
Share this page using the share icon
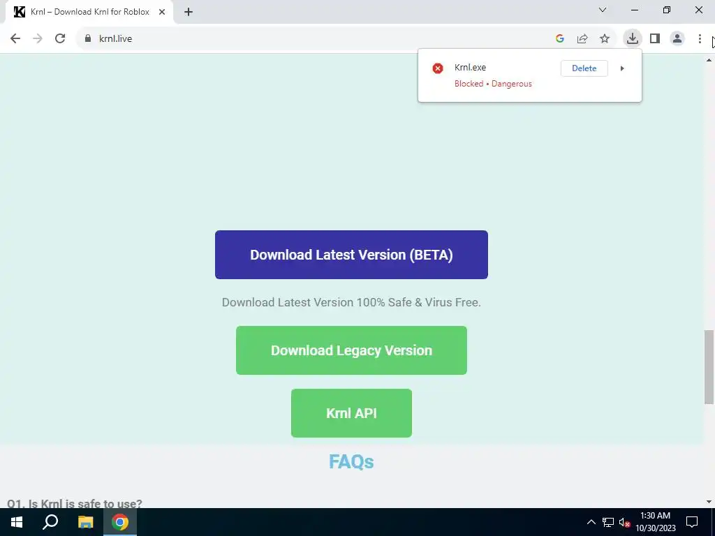tap(582, 39)
